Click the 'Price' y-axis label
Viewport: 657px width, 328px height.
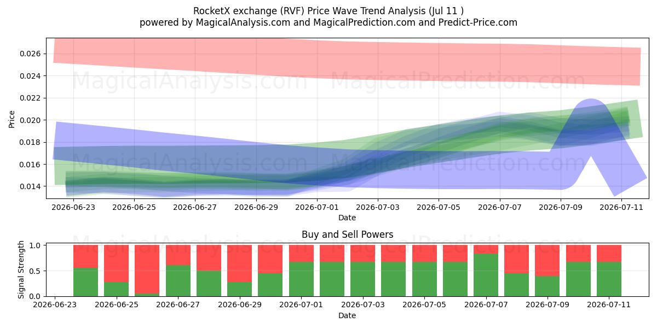[x=12, y=119]
